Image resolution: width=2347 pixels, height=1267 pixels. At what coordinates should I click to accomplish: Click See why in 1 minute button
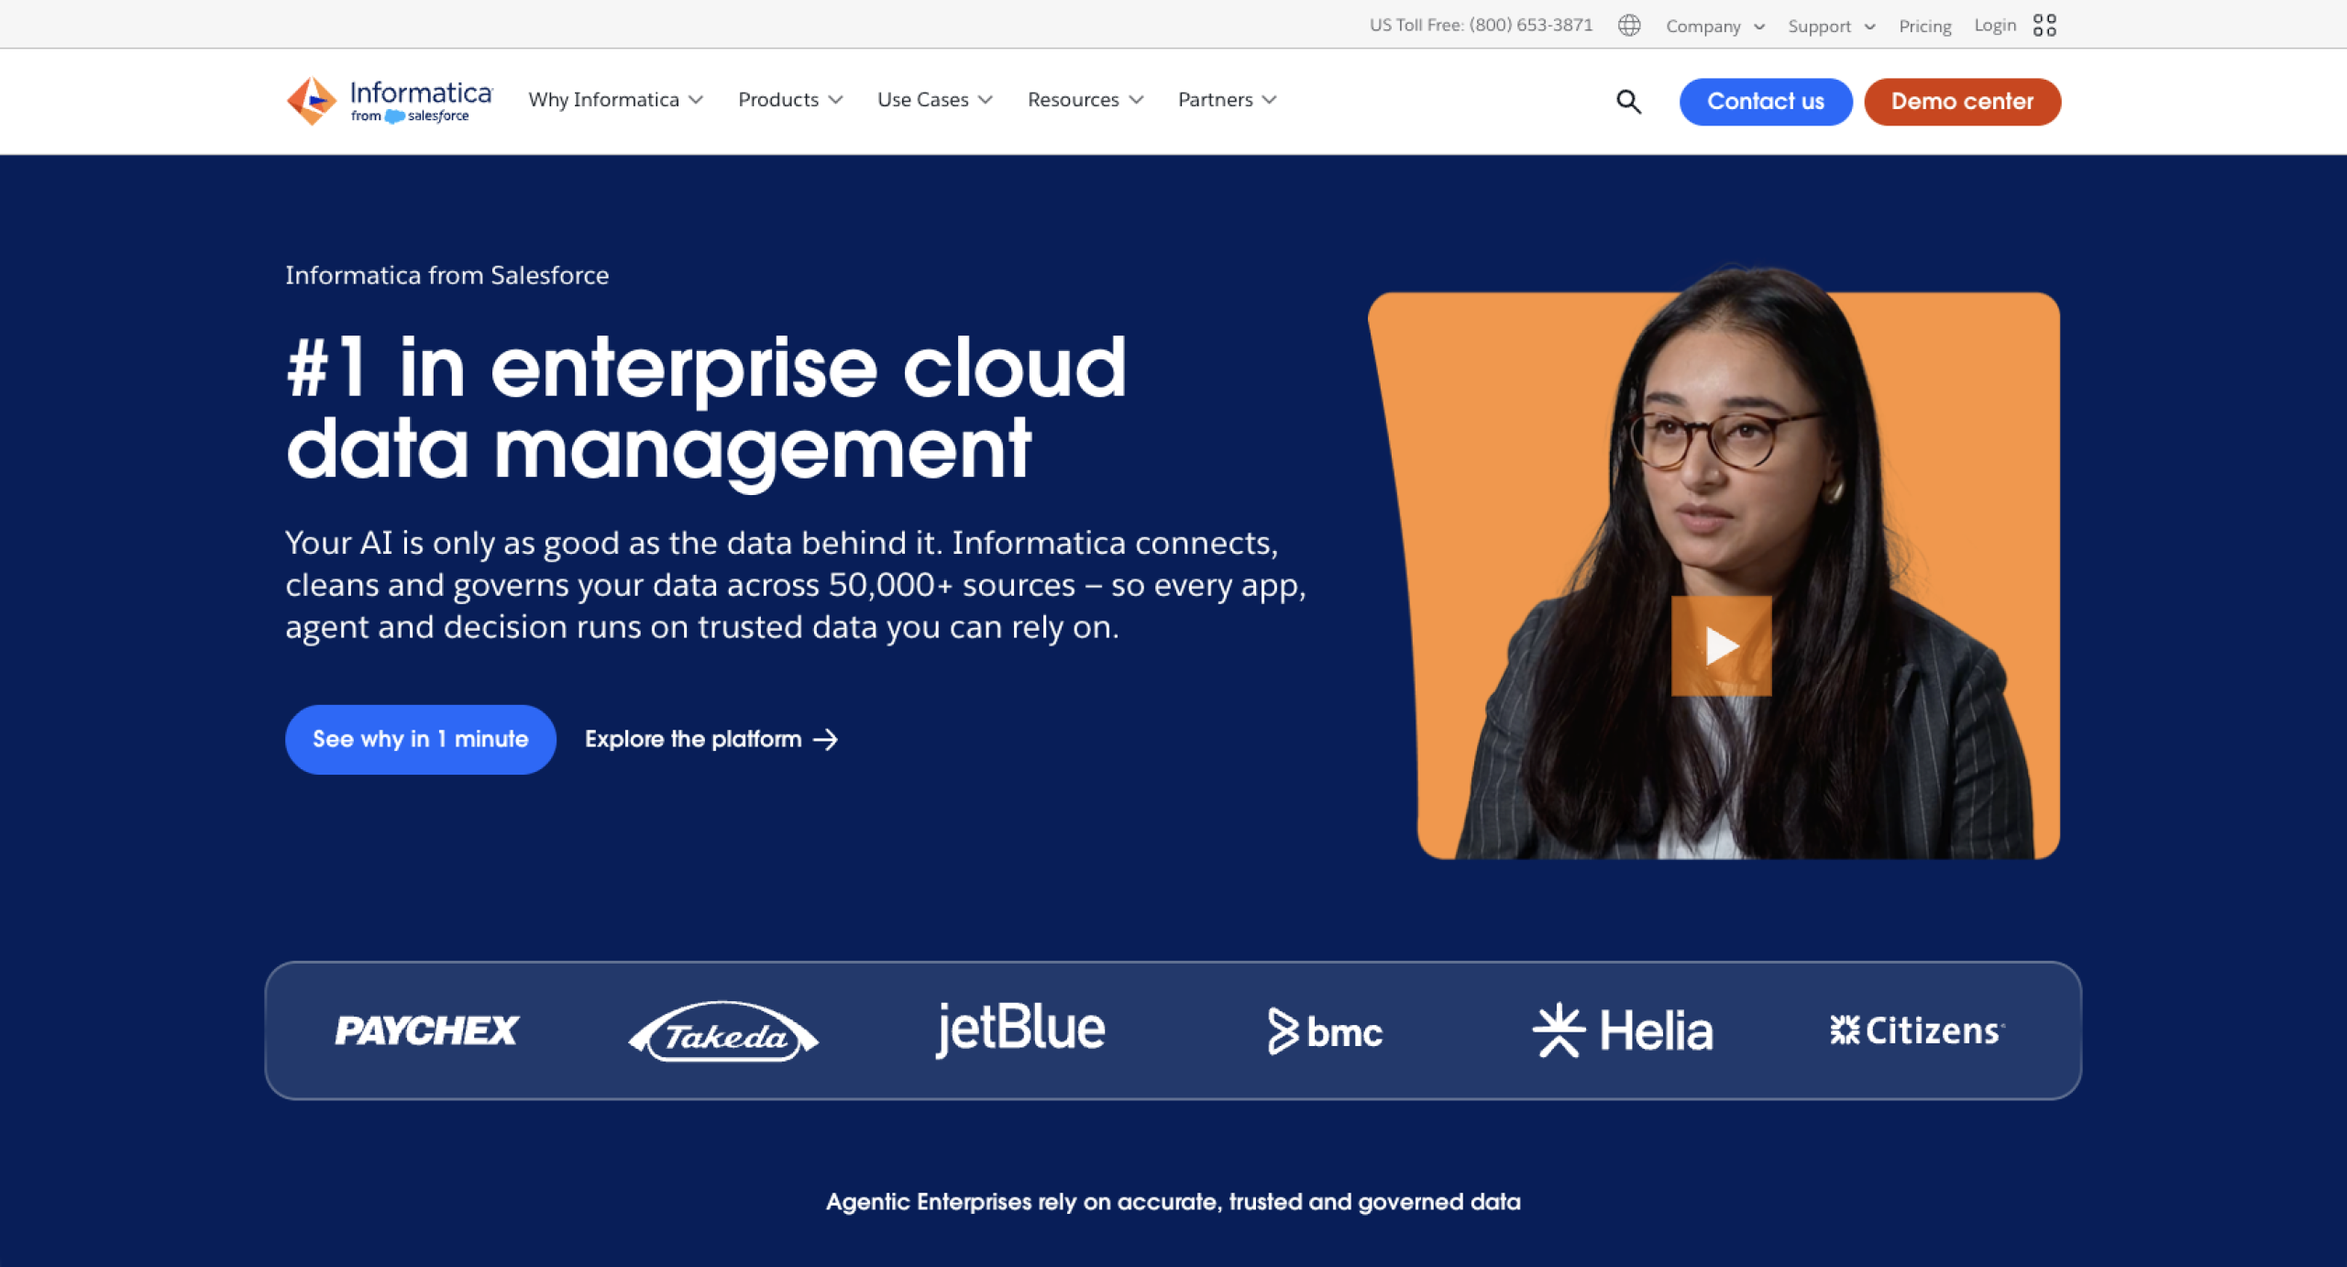(420, 739)
